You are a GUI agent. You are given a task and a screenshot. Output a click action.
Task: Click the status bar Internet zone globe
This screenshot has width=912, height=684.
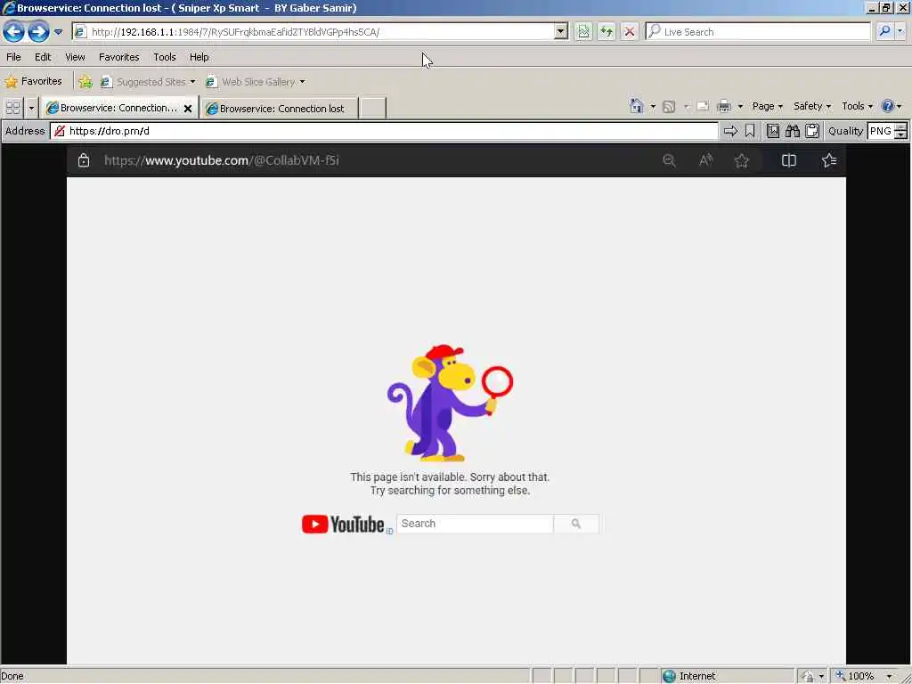coord(669,676)
